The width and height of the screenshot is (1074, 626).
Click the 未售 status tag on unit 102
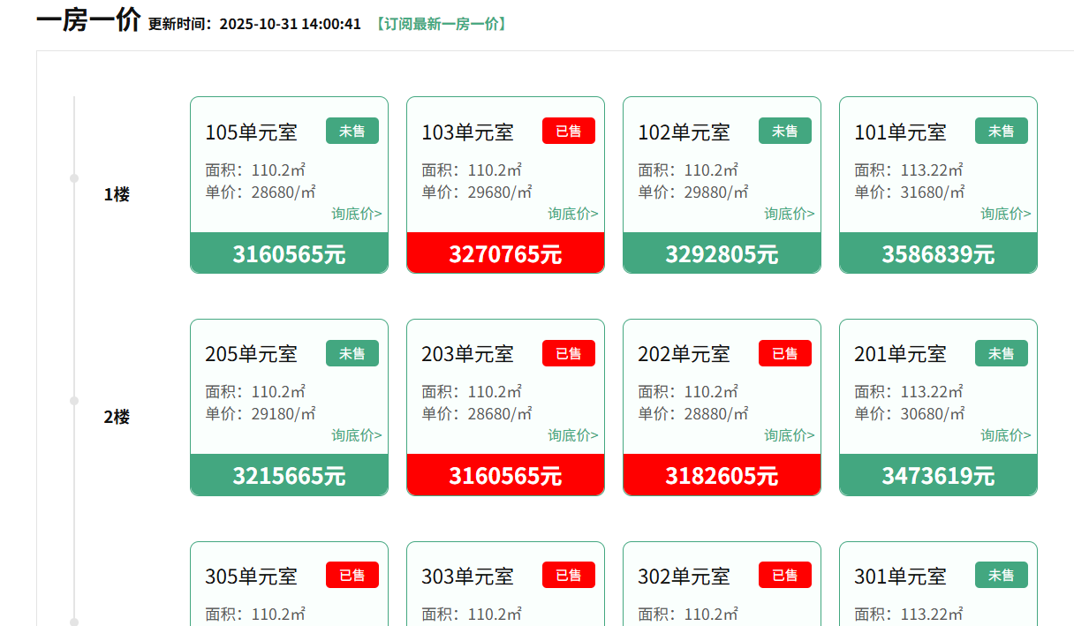(x=785, y=131)
